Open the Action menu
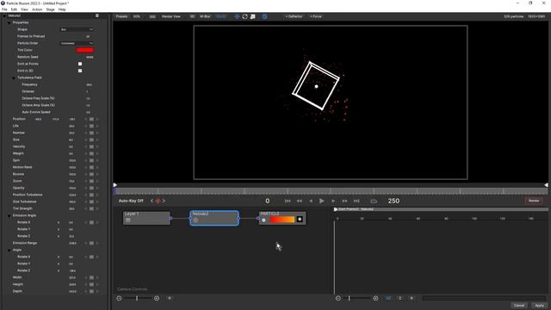This screenshot has height=310, width=551. [37, 9]
